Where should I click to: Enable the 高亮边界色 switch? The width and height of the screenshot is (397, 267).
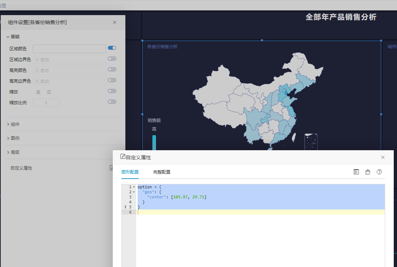coord(112,80)
